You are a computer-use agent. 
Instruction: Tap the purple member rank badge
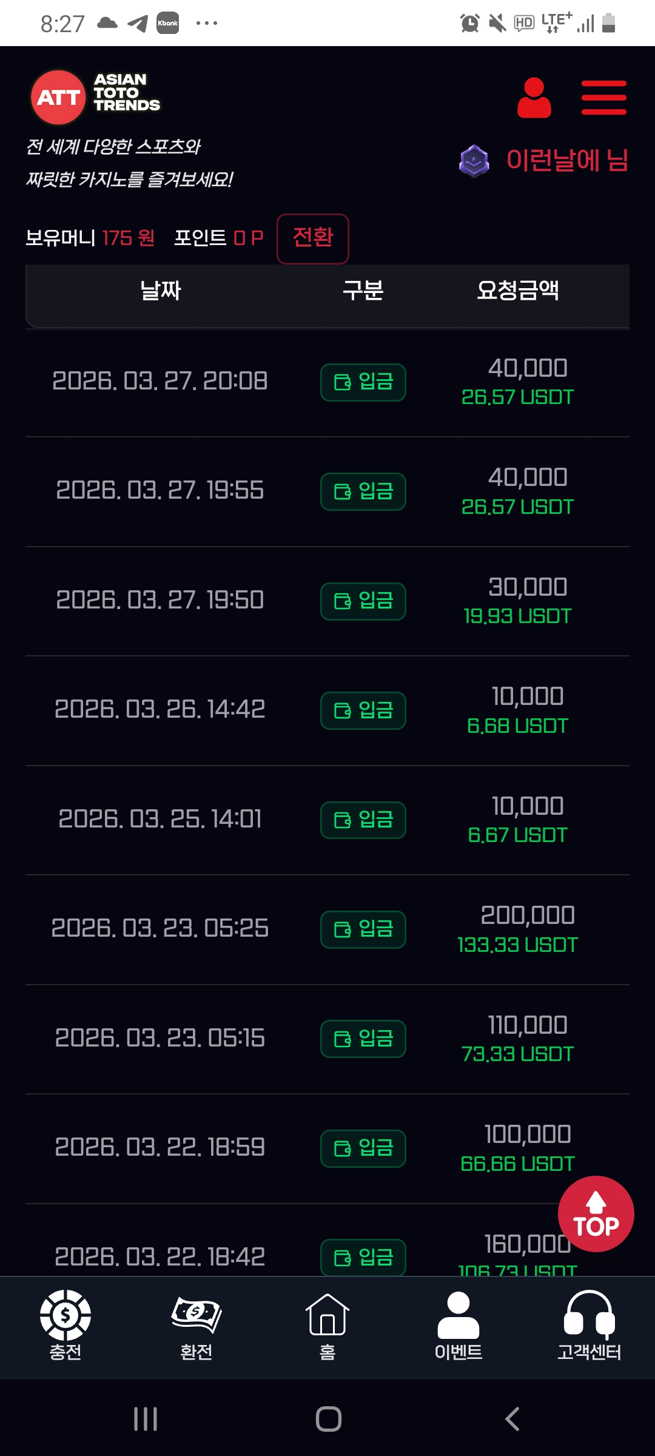[474, 161]
